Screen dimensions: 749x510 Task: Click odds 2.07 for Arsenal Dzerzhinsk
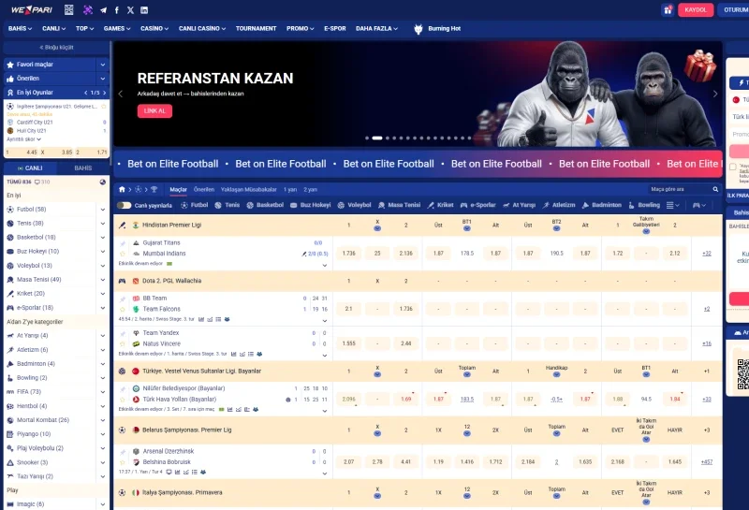tap(348, 462)
